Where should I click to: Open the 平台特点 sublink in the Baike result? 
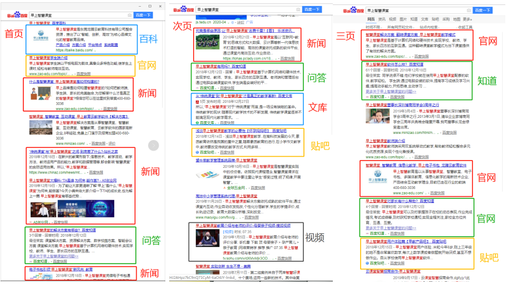(x=95, y=45)
